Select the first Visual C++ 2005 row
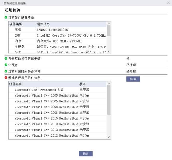The image size is (172, 160). tap(57, 95)
